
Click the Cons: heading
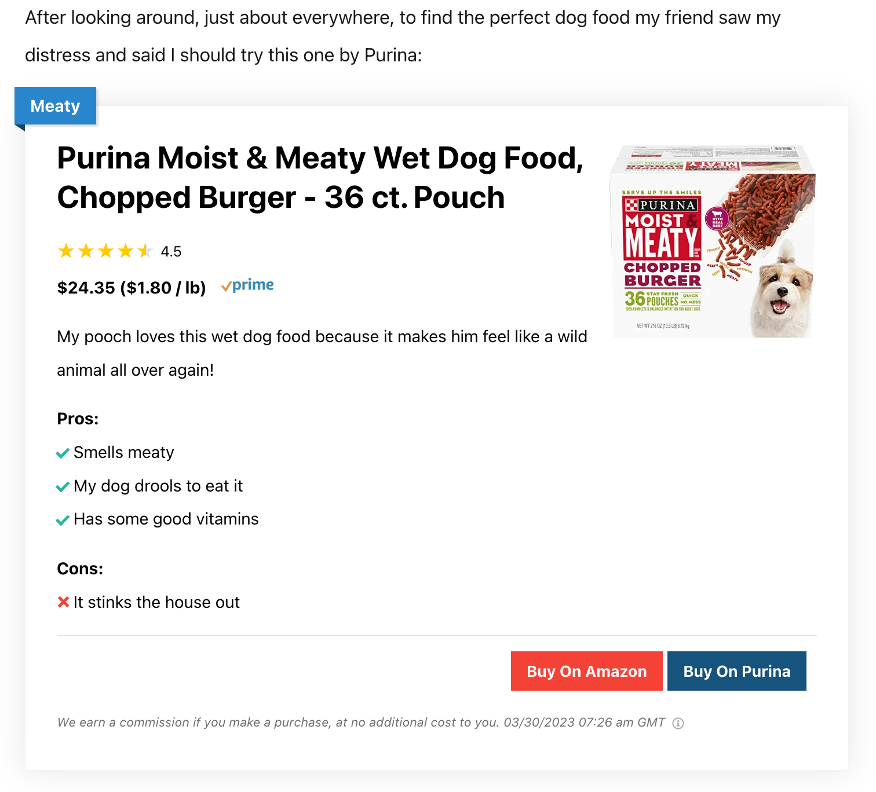point(80,569)
